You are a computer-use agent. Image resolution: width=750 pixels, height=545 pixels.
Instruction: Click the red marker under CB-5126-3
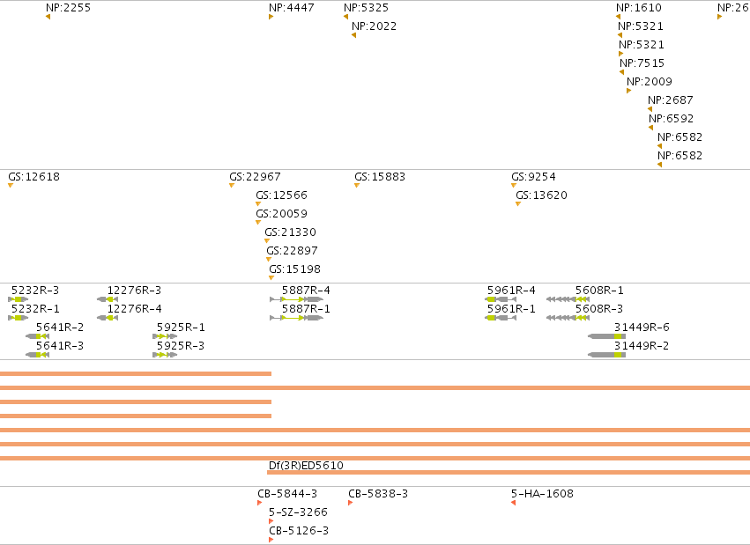pos(271,540)
